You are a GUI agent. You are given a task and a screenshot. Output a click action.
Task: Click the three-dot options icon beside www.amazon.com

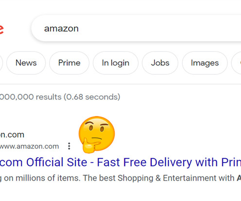(x=69, y=146)
